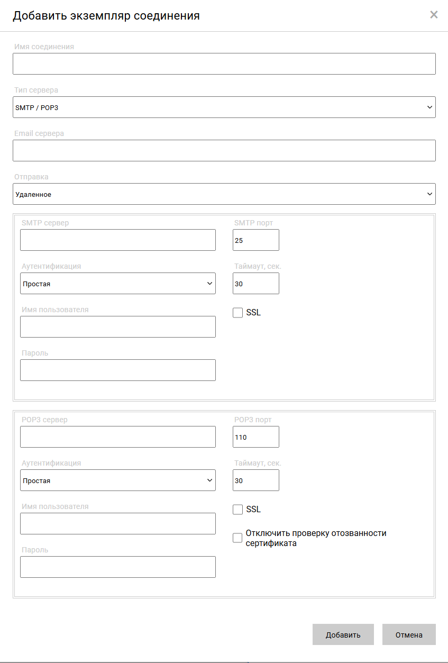Click the SMTP 'Имя пользователя' field
The width and height of the screenshot is (448, 663).
pyautogui.click(x=117, y=326)
